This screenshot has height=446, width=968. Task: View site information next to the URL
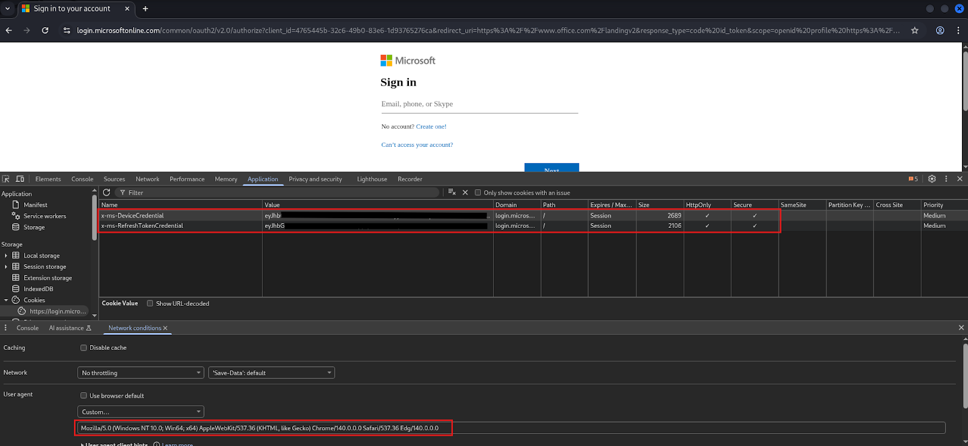click(67, 30)
